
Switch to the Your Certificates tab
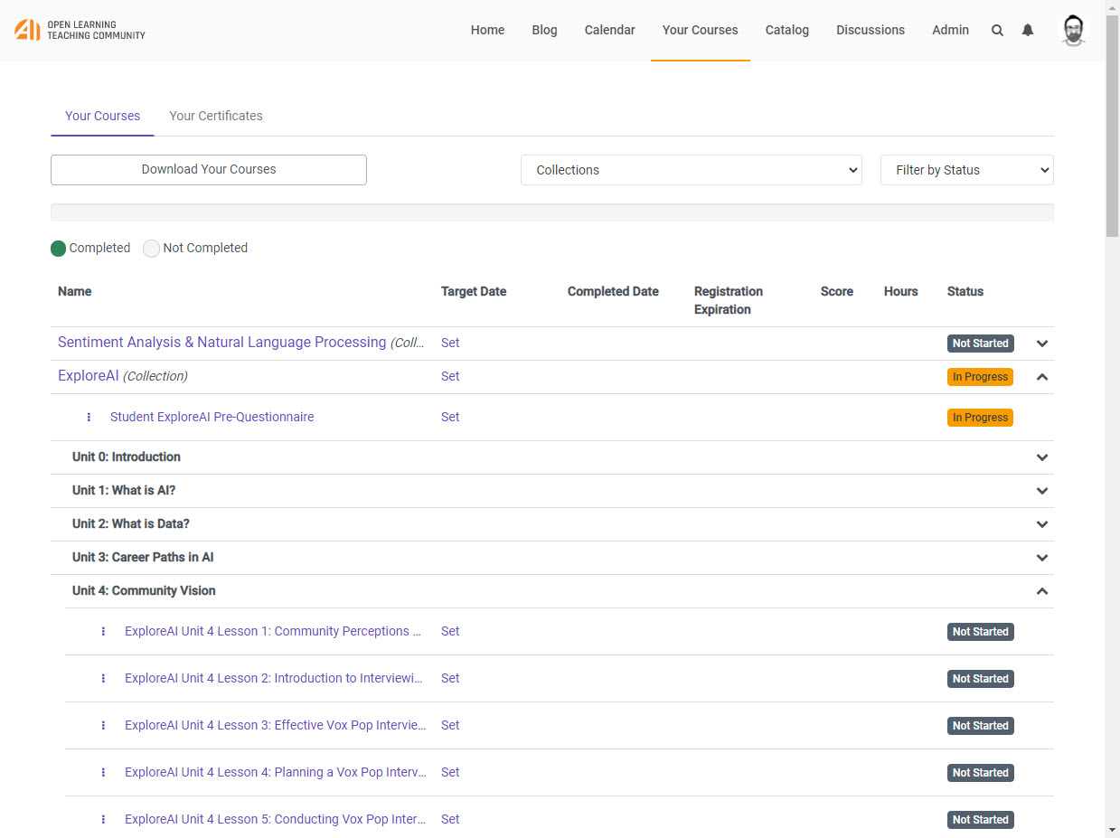(216, 116)
